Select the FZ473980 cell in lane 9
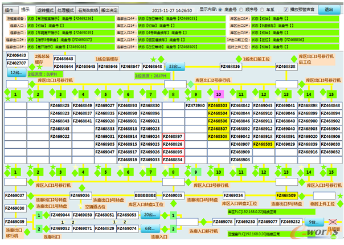Screen dimensions: 344x245 click(x=196, y=105)
